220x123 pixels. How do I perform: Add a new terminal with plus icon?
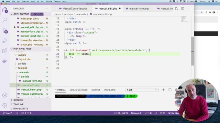tap(163, 90)
